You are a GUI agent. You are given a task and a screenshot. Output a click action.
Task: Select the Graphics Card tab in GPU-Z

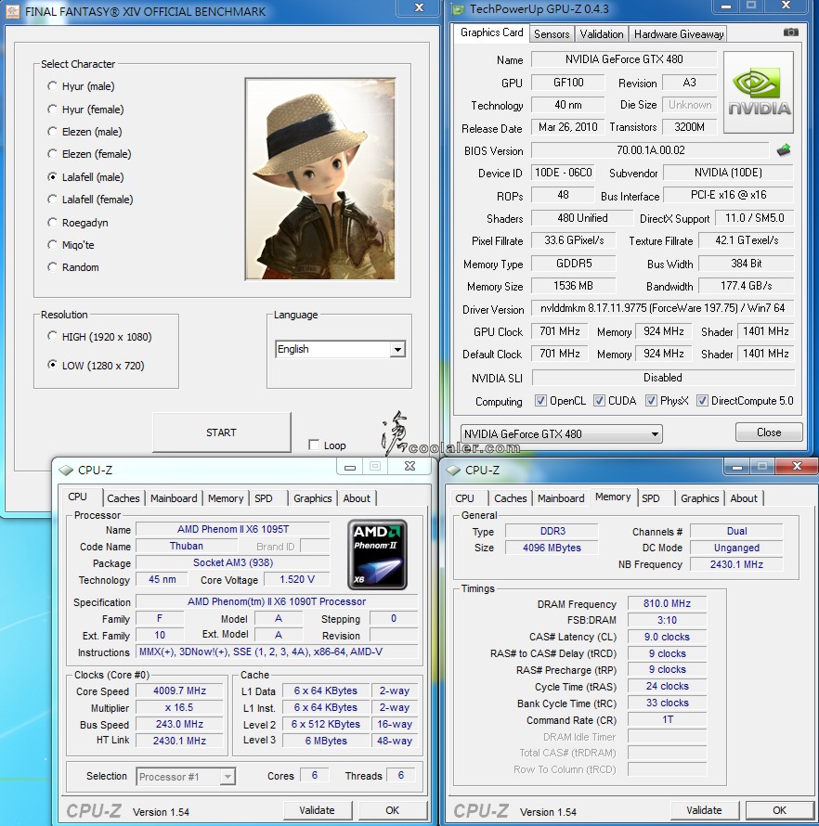[x=492, y=32]
